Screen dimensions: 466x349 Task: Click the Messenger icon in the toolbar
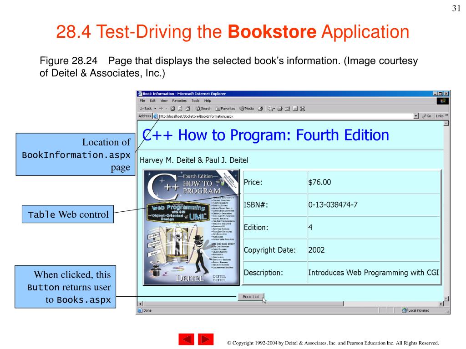302,109
